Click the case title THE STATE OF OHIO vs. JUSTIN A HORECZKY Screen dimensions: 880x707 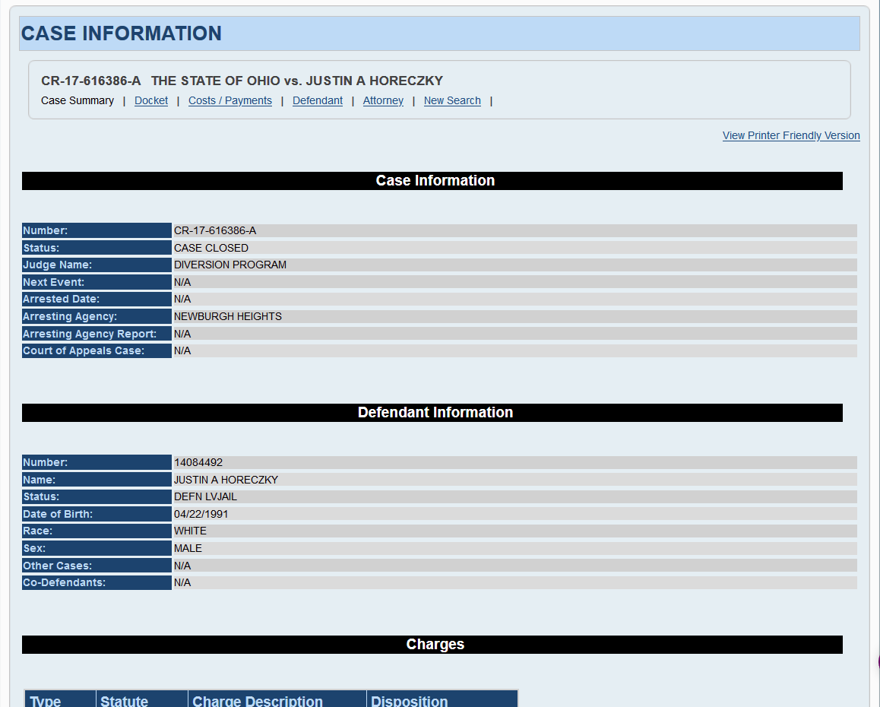pyautogui.click(x=297, y=81)
